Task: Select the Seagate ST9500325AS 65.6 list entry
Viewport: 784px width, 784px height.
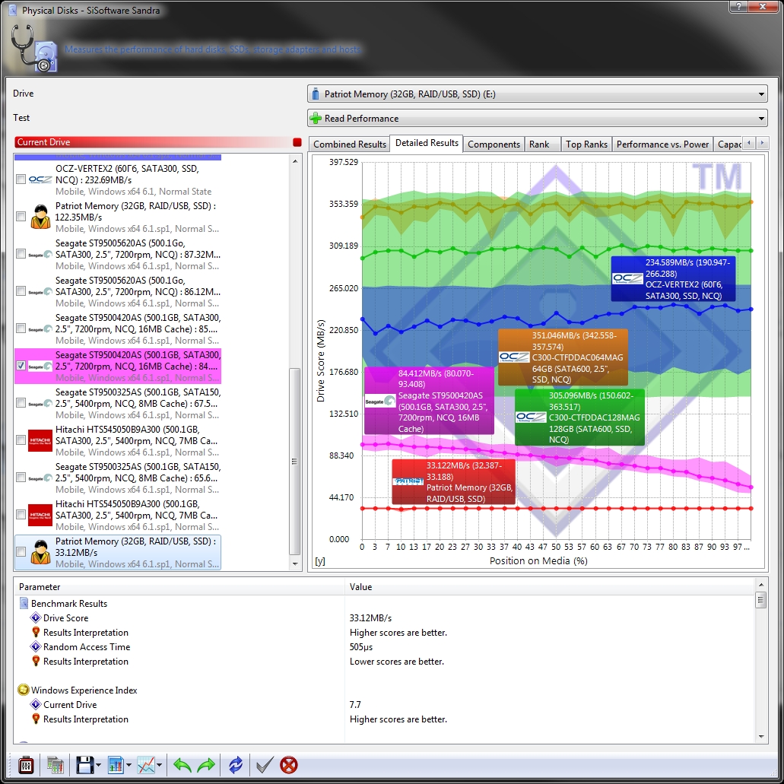Action: (118, 478)
